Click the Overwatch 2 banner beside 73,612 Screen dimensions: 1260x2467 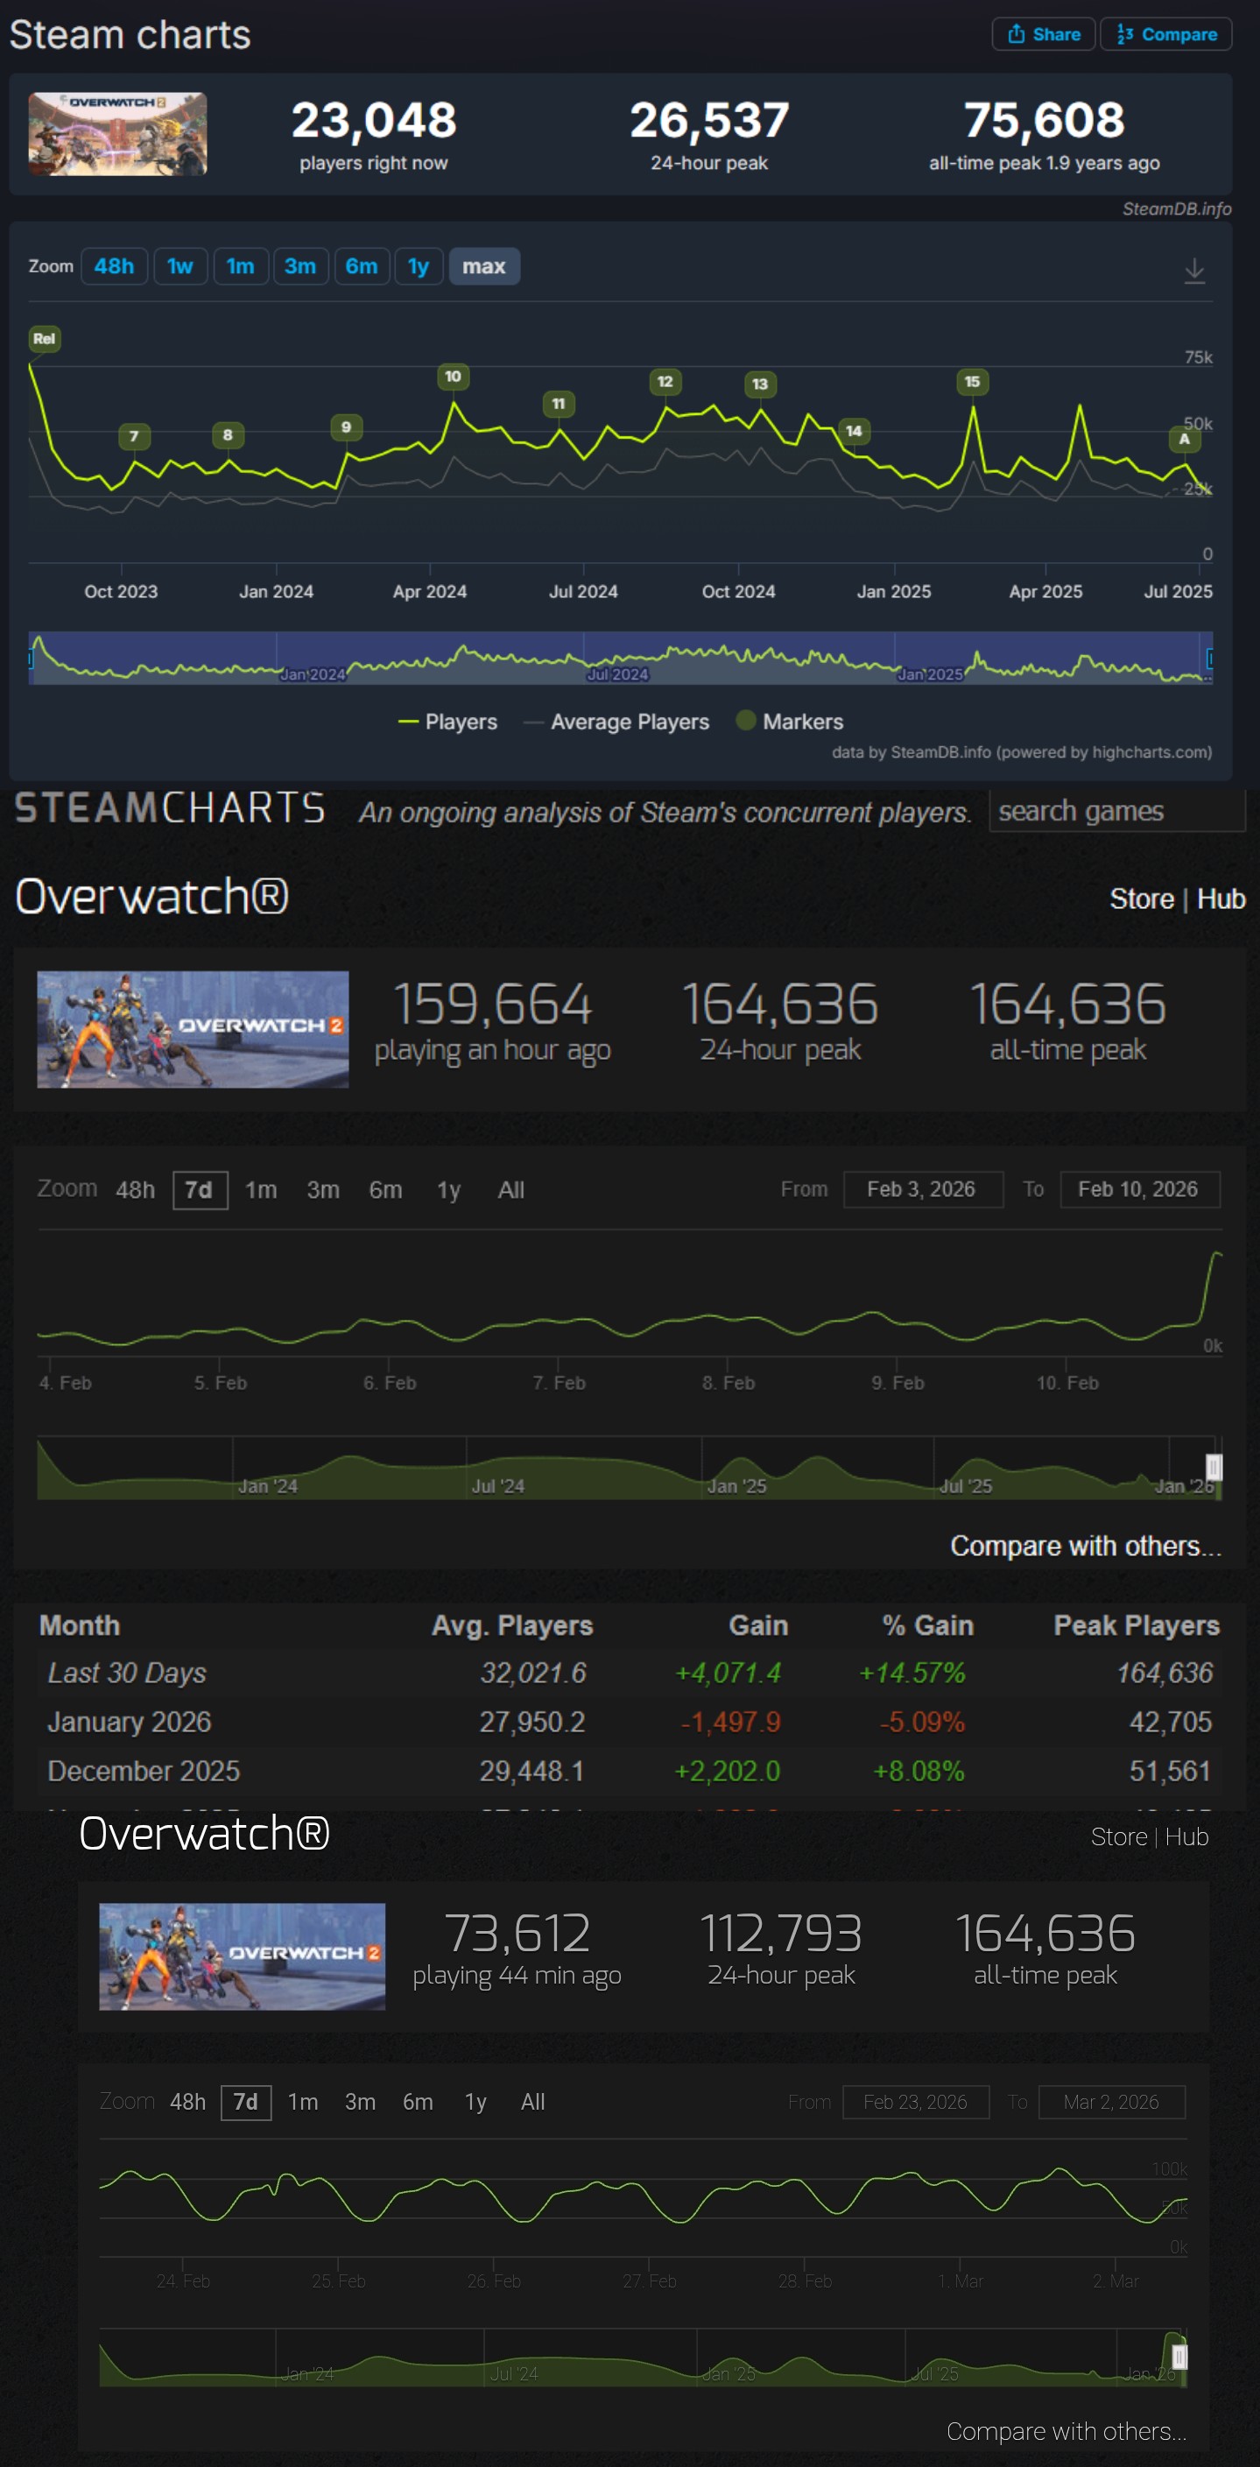[x=243, y=1956]
